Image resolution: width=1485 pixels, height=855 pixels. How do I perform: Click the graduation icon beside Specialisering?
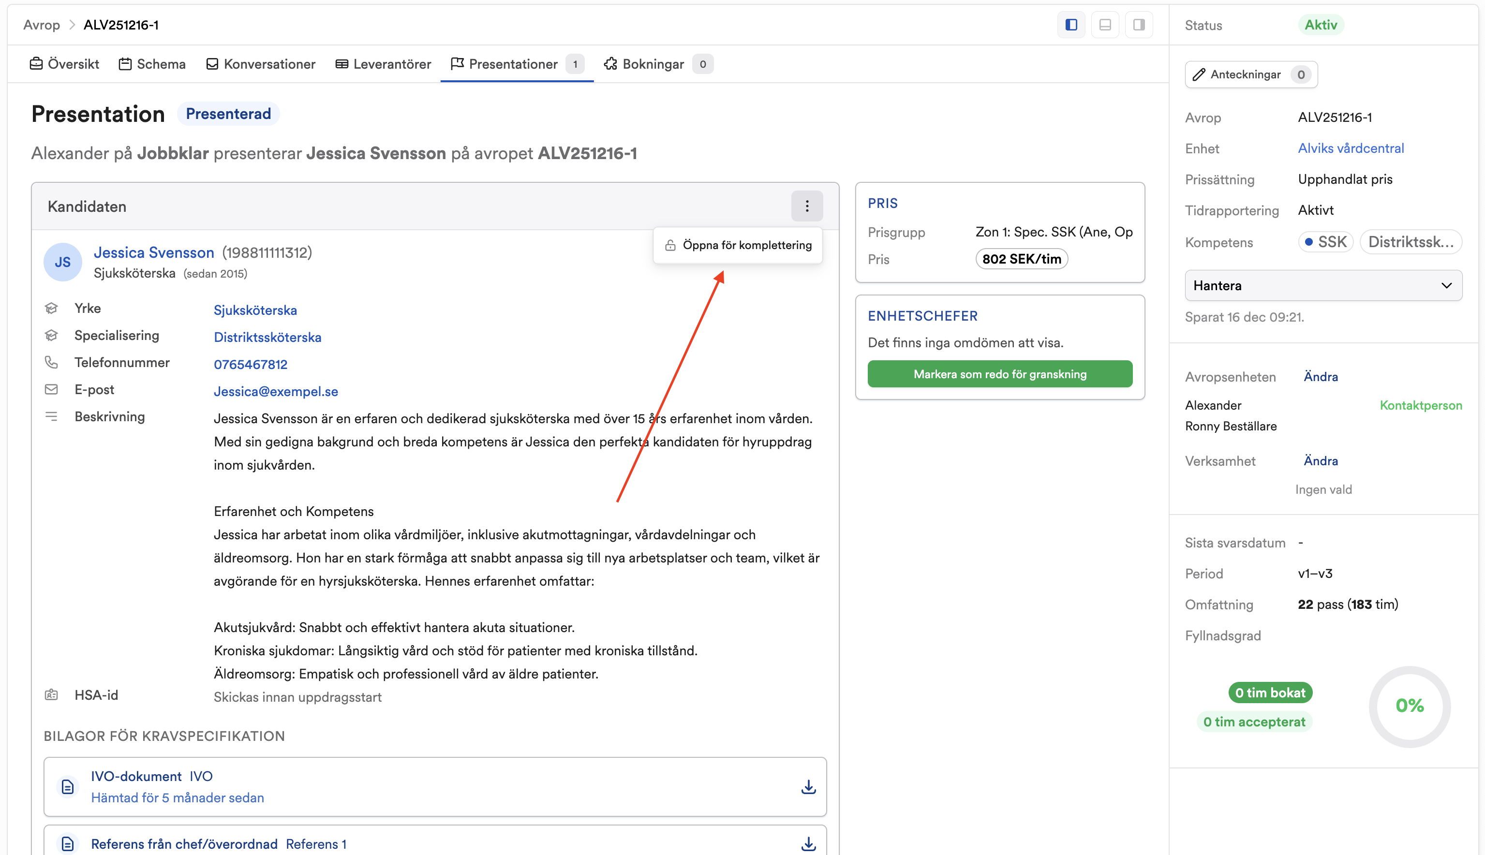click(x=52, y=335)
